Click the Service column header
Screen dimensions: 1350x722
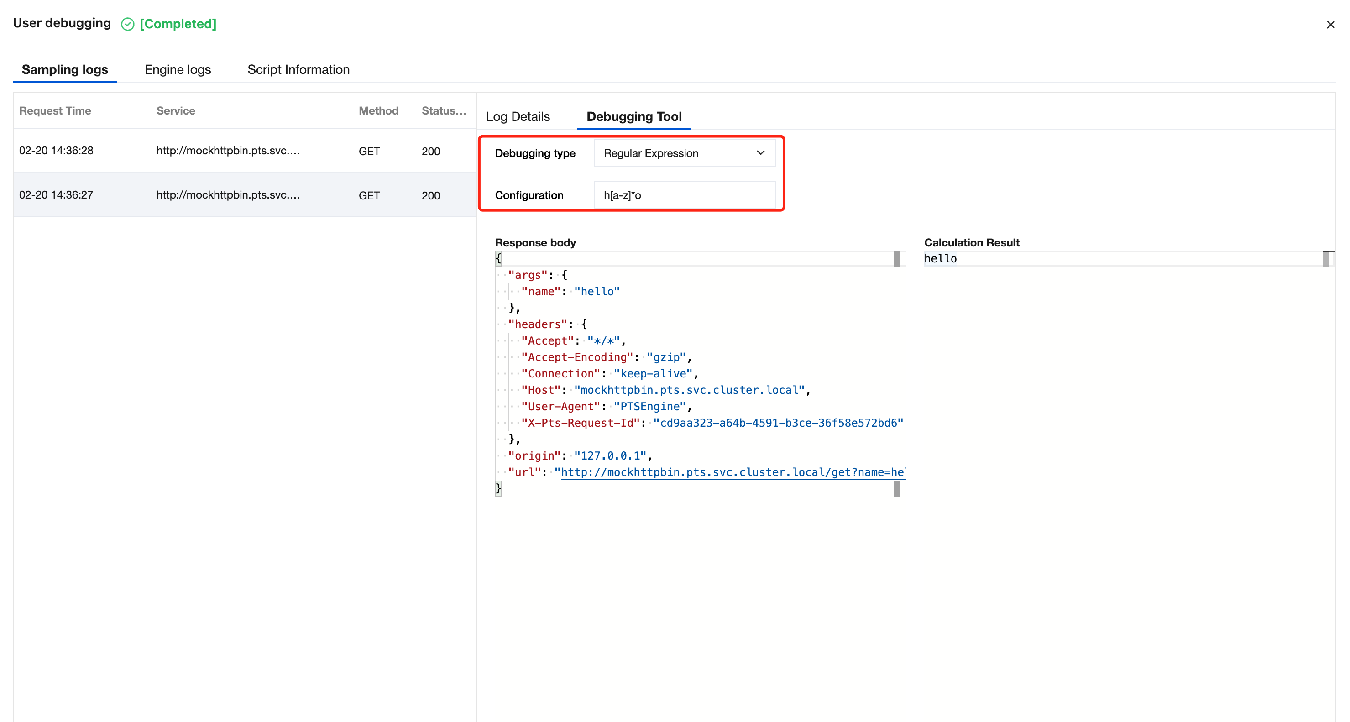pos(176,110)
